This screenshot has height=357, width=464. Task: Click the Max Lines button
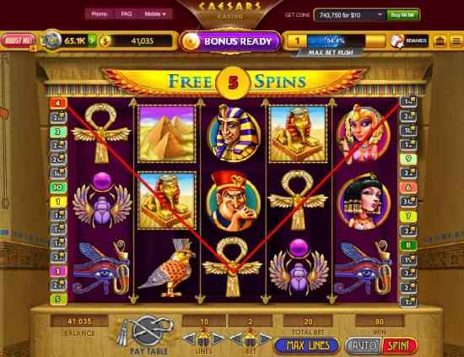[x=306, y=345]
